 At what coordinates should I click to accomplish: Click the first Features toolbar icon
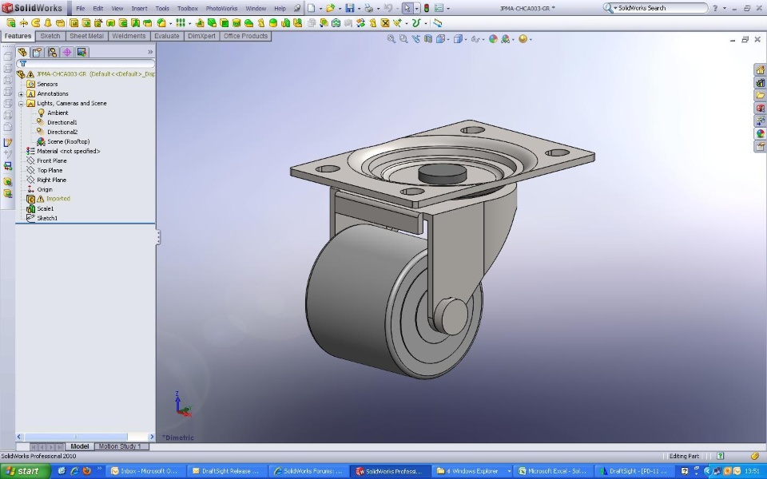point(10,23)
